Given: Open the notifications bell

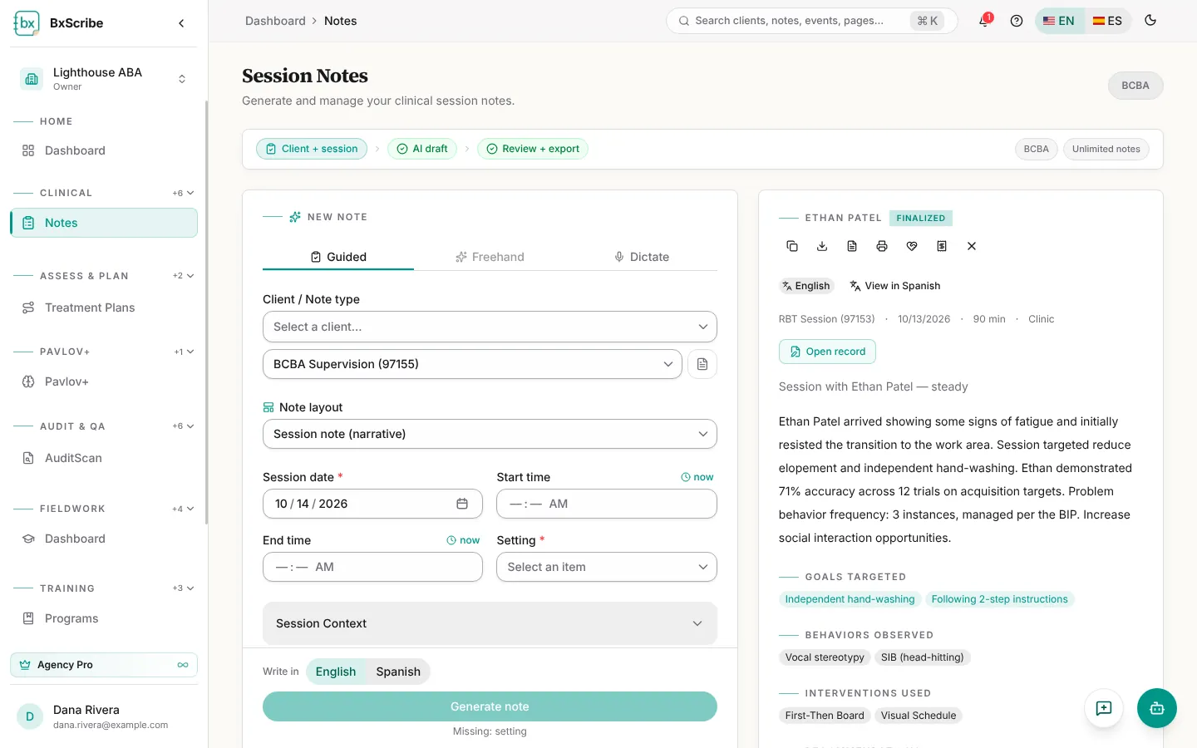Looking at the screenshot, I should point(984,21).
